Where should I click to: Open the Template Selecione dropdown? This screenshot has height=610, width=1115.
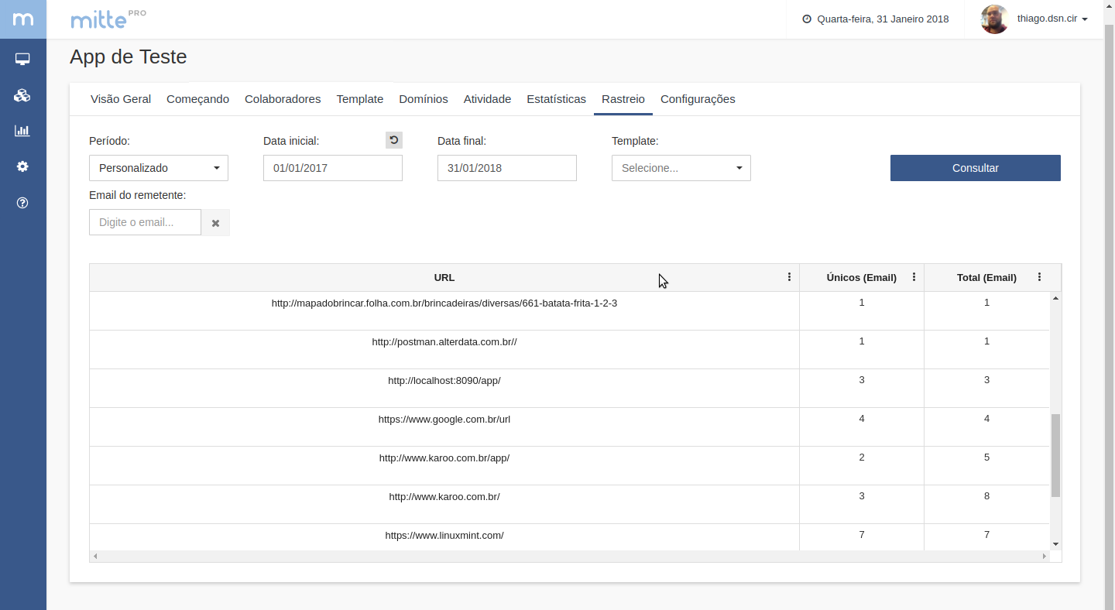point(681,168)
